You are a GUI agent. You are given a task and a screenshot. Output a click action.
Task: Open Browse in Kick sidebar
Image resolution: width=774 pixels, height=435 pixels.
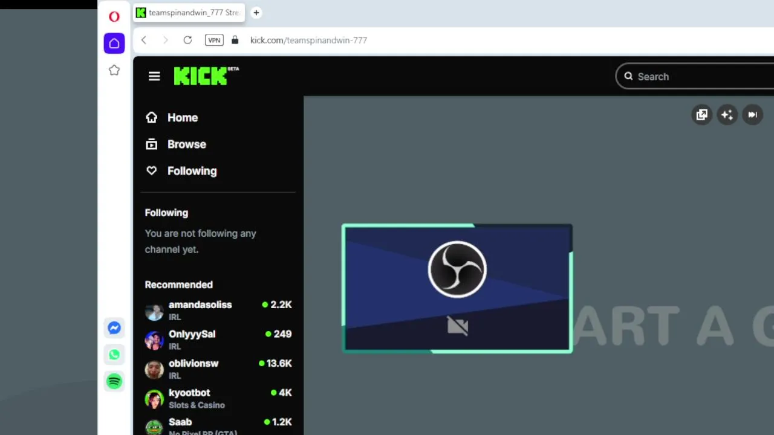point(187,144)
